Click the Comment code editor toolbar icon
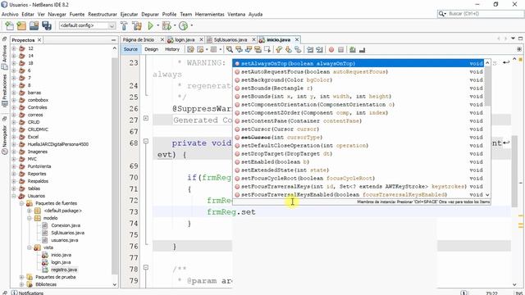This screenshot has width=525, height=295. coord(352,49)
